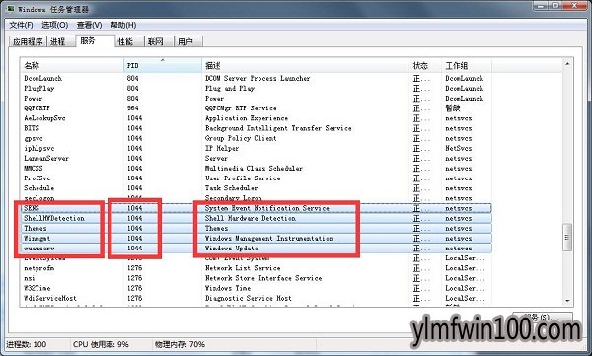Click the CPU 使用率: 9% status entry
Screen dimensions: 592x356
point(101,344)
